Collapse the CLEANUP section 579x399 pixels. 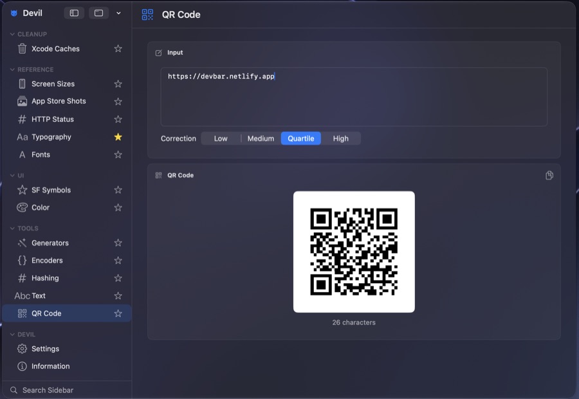click(12, 34)
